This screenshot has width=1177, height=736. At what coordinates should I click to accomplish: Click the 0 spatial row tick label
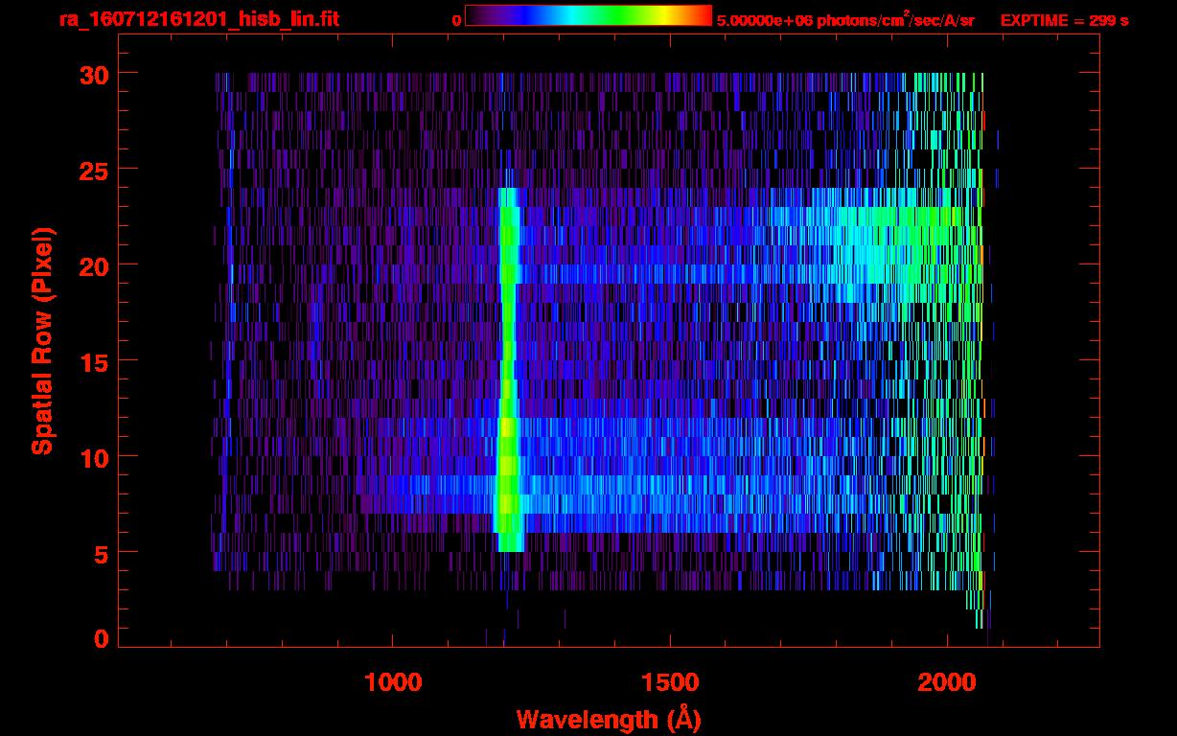(x=101, y=639)
